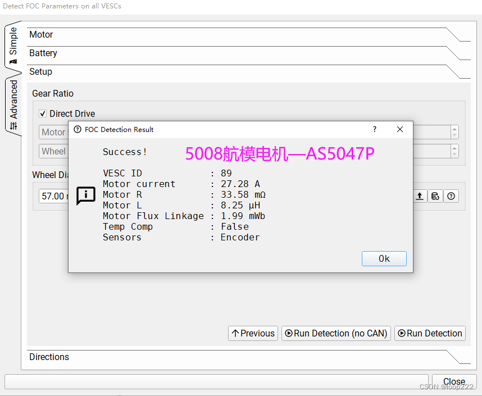Click the info speech bubble icon in dialog

coord(86,195)
